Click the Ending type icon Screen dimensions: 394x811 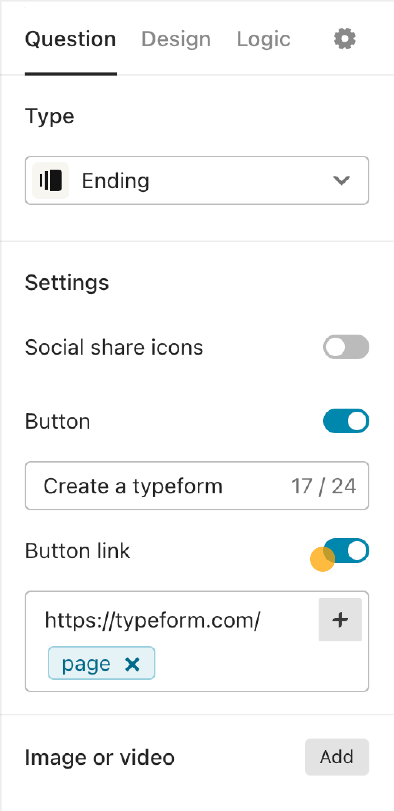pyautogui.click(x=51, y=180)
